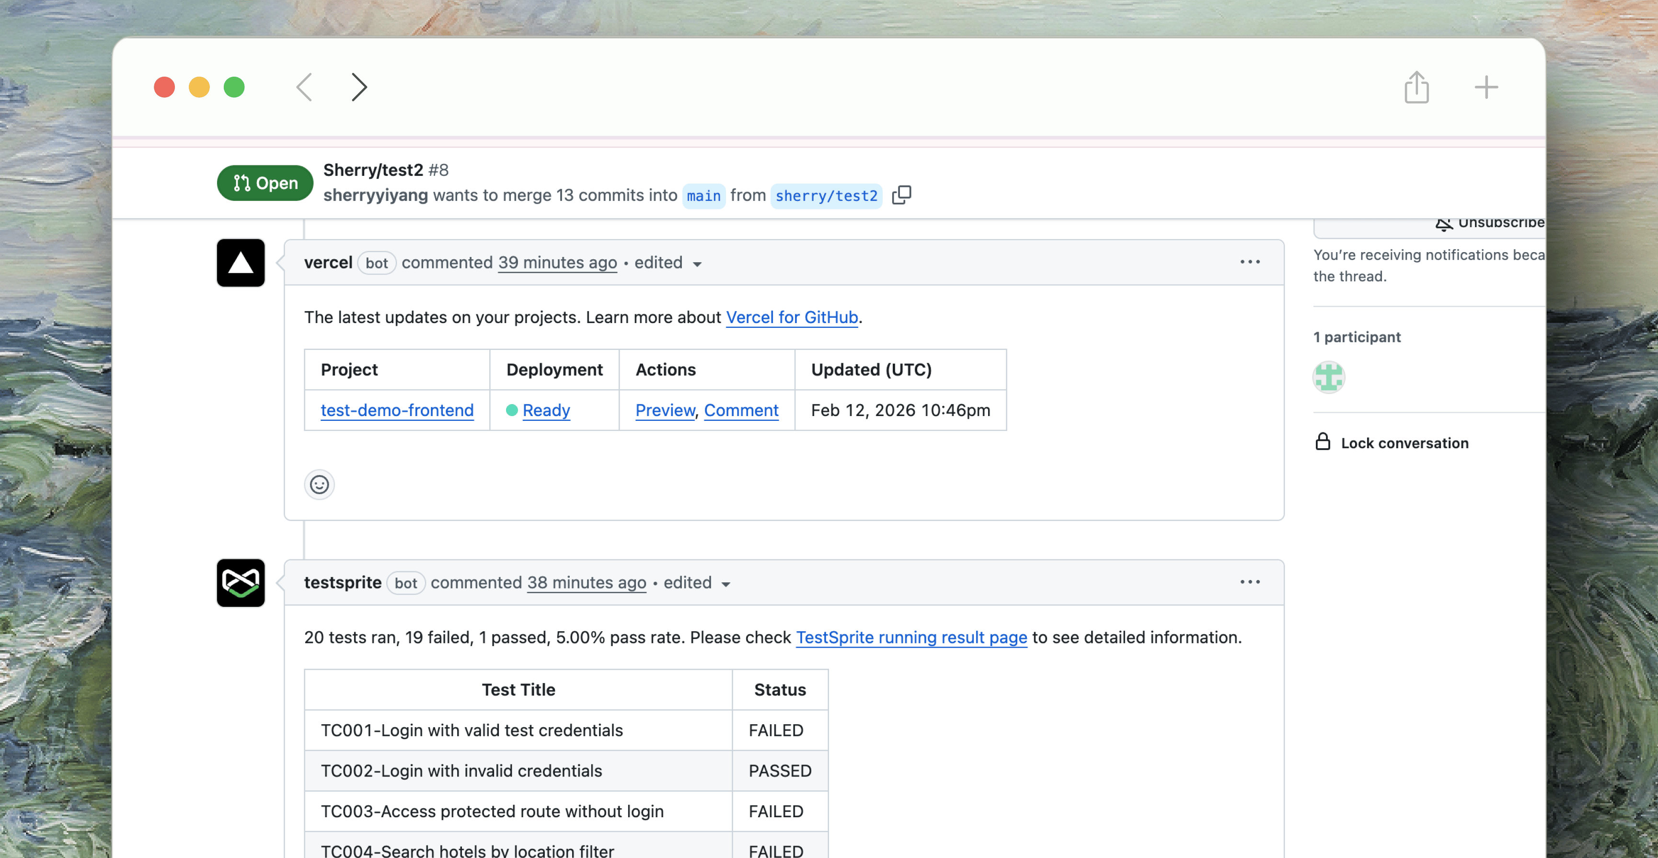The height and width of the screenshot is (858, 1658).
Task: Open three-dot menu on vercel comment
Action: (1250, 262)
